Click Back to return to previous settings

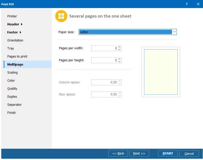118,153
